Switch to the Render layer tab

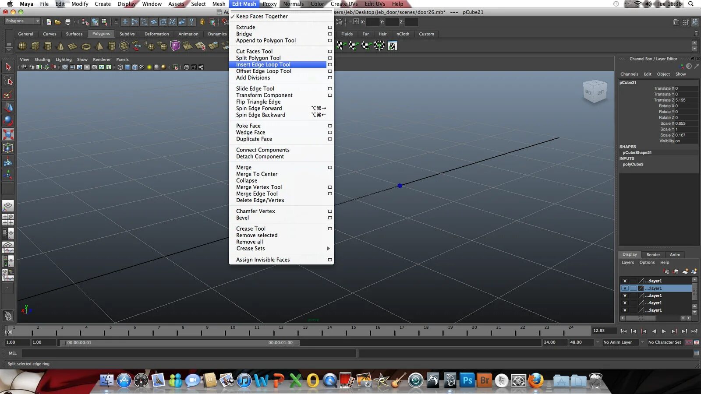pyautogui.click(x=653, y=254)
